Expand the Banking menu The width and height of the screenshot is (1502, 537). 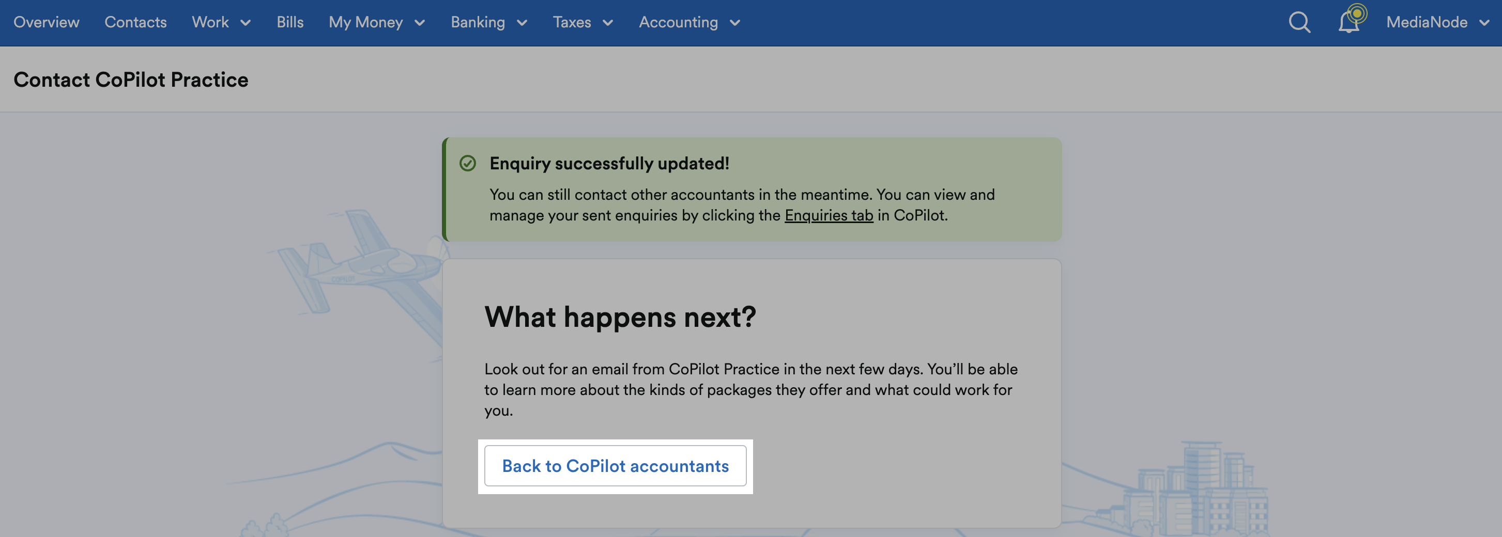488,22
